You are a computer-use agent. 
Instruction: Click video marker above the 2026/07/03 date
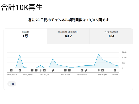(65, 70)
